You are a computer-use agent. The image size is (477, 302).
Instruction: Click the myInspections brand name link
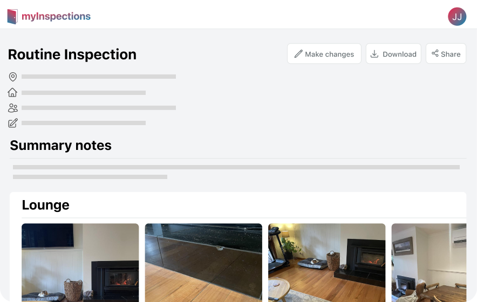point(56,16)
